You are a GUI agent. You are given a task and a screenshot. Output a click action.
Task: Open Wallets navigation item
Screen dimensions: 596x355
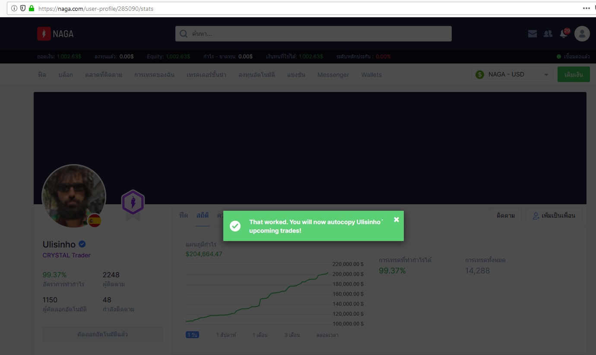(x=371, y=75)
